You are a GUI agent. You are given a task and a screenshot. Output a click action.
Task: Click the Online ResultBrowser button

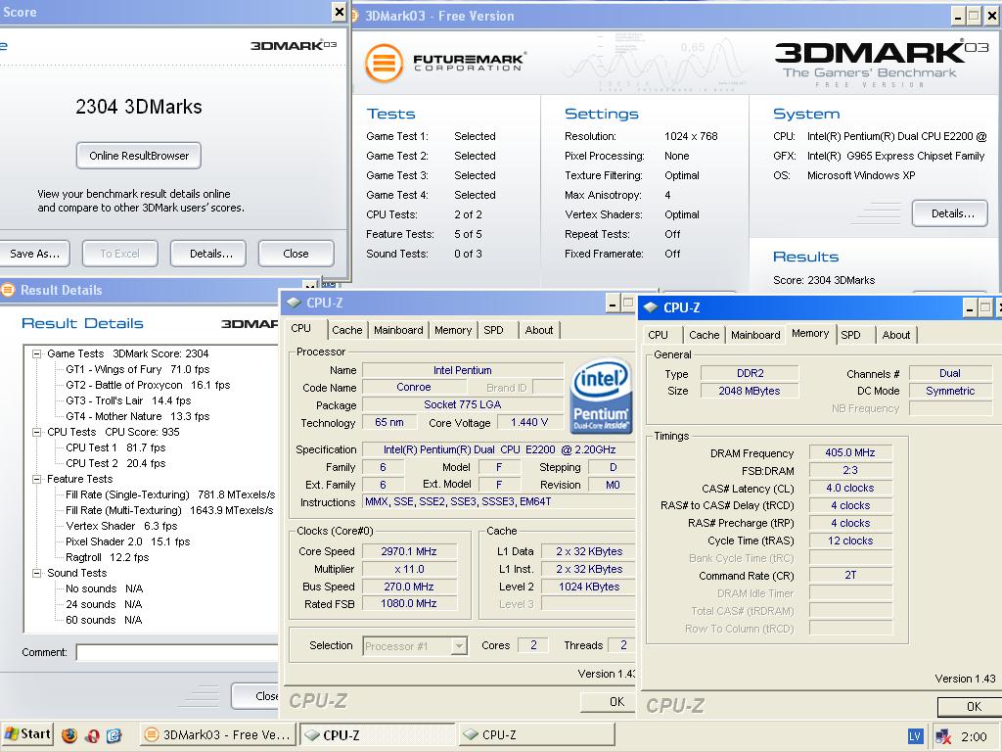[139, 156]
